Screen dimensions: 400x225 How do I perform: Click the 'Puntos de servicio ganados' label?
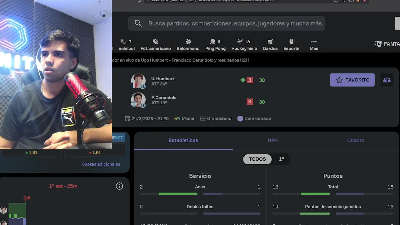pyautogui.click(x=333, y=207)
